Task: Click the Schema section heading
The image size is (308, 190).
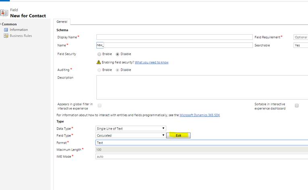Action: click(62, 30)
